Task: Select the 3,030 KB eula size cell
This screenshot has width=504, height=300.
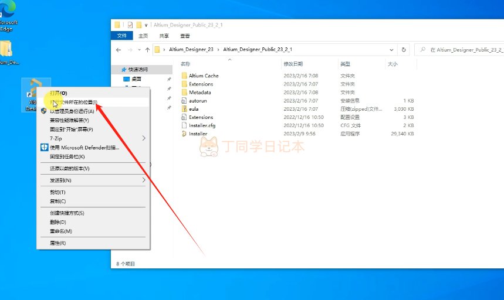Action: pos(404,109)
